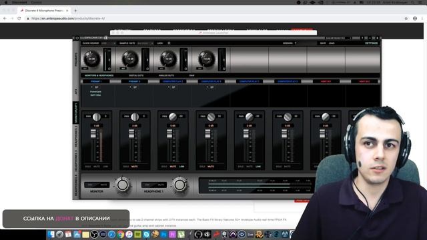The height and width of the screenshot is (240, 427).
Task: Expand the AFX add menu for second channel
Action: [x=130, y=87]
